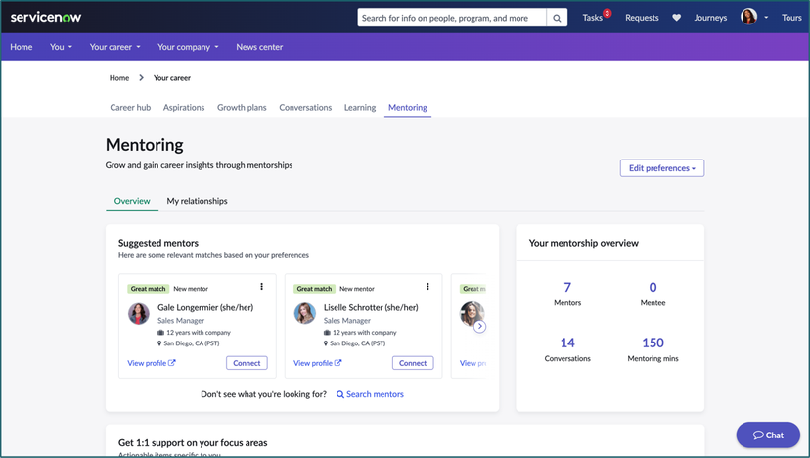View Gale Longermier's profile
Image resolution: width=810 pixels, height=458 pixels.
(x=152, y=363)
